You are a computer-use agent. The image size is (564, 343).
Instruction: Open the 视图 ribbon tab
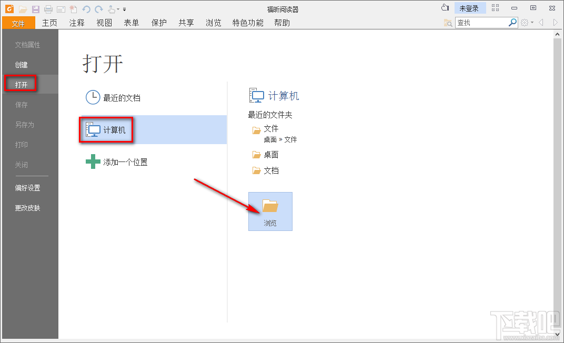point(104,23)
